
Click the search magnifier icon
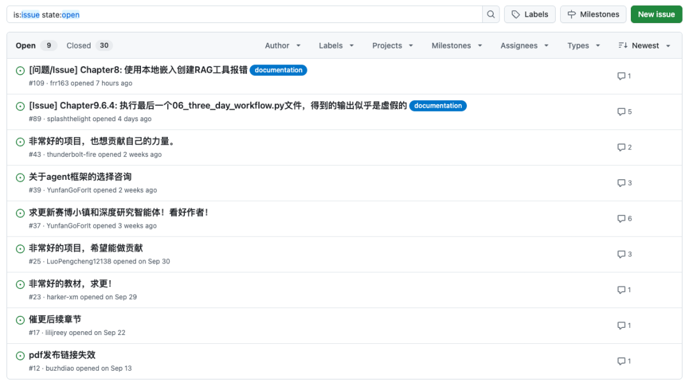491,14
